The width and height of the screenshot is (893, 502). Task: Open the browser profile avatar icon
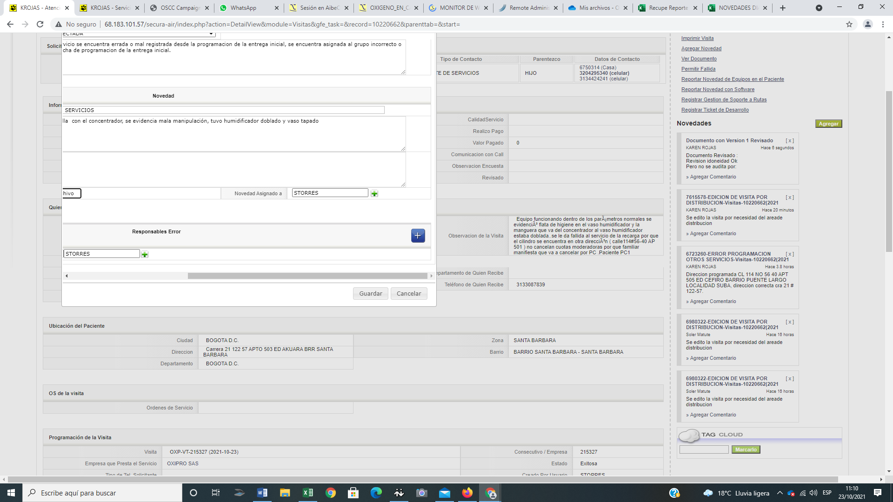click(x=867, y=24)
